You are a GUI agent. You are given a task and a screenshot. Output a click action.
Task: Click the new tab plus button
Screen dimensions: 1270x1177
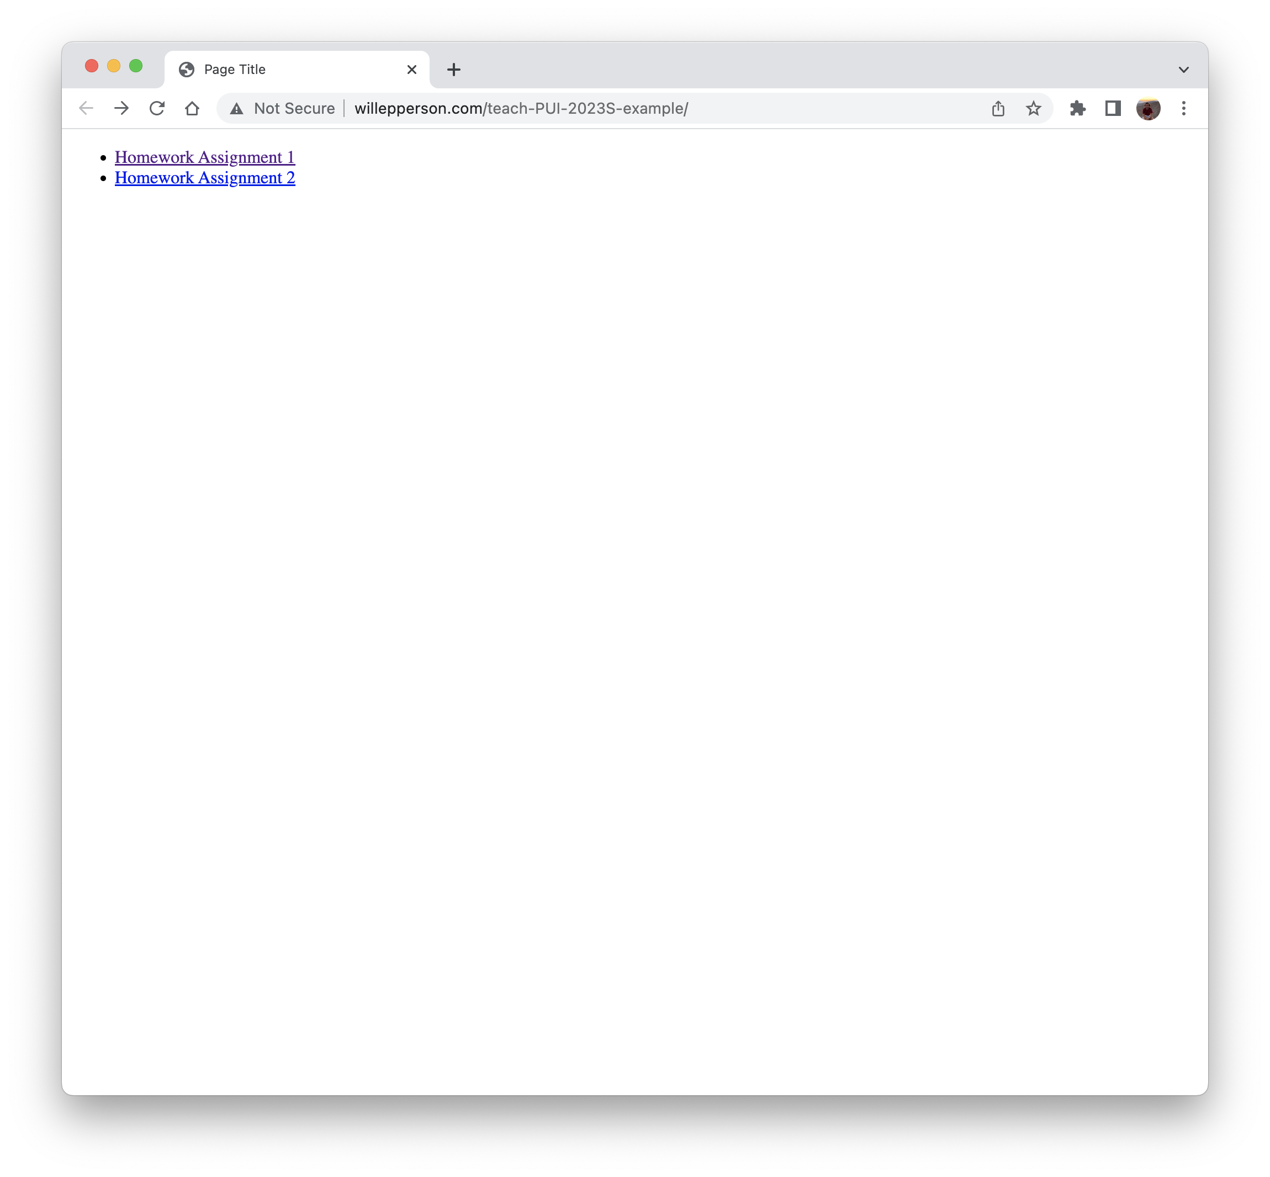click(453, 68)
